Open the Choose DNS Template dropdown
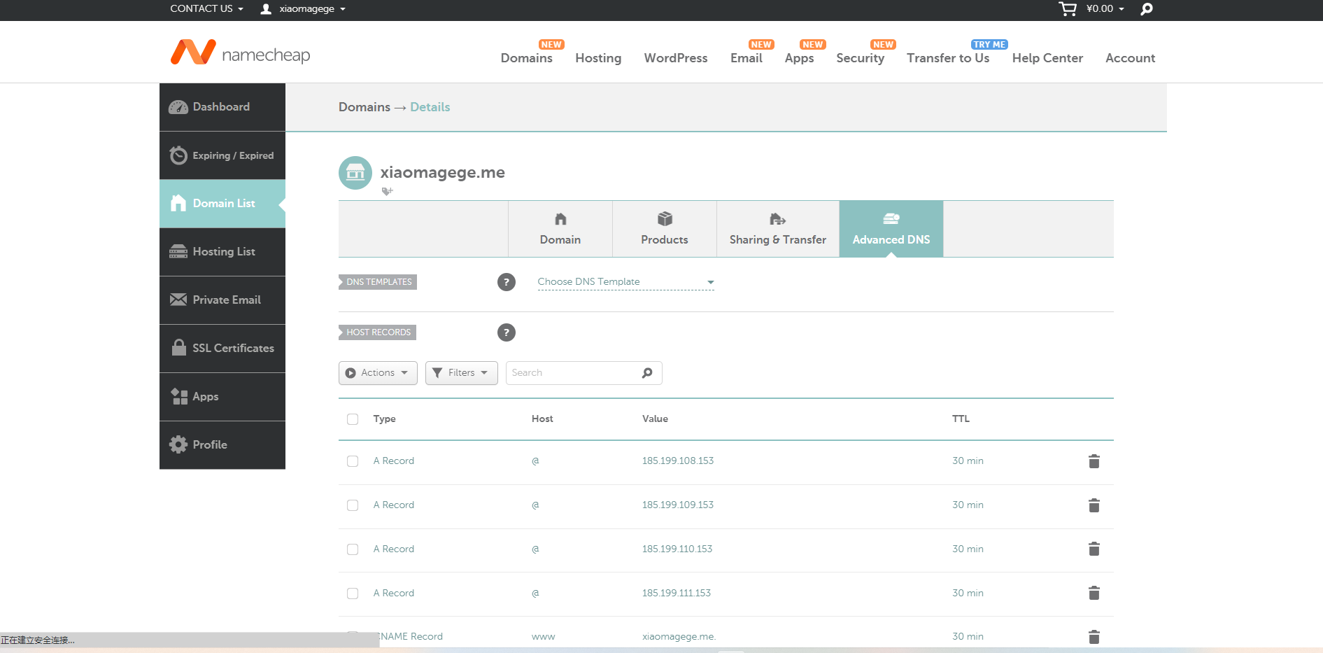This screenshot has width=1323, height=653. click(625, 282)
